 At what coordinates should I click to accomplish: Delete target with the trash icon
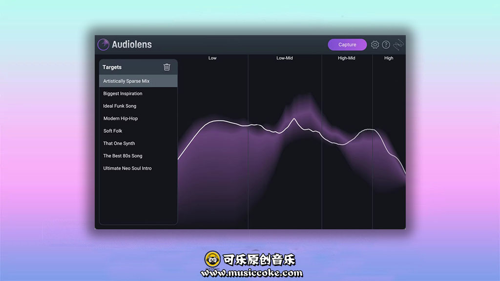167,67
